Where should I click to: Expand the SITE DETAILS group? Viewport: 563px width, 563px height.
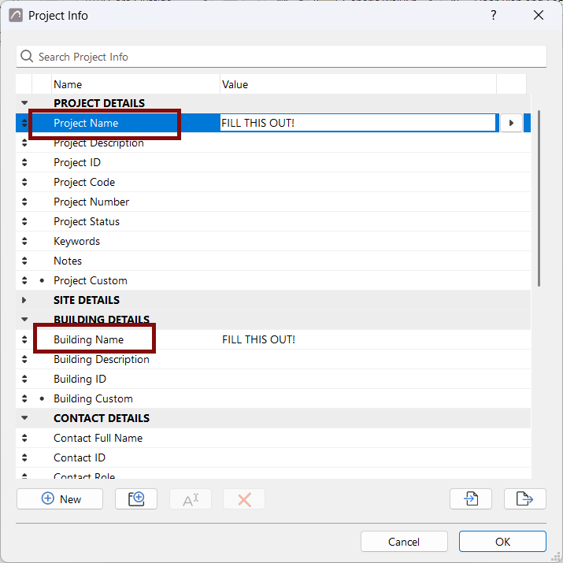pos(24,300)
